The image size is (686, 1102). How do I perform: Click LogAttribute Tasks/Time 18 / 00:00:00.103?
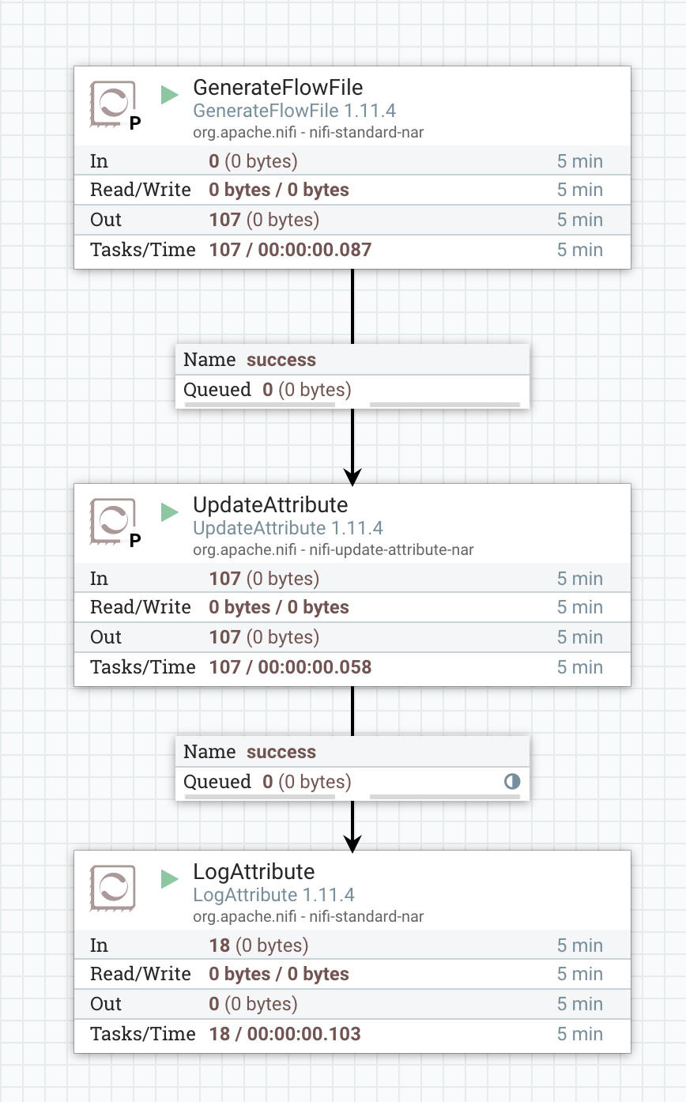click(x=285, y=1034)
